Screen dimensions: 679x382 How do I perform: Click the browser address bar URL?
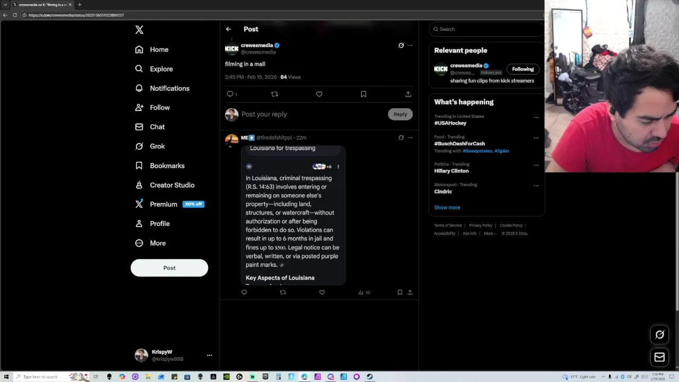click(76, 15)
